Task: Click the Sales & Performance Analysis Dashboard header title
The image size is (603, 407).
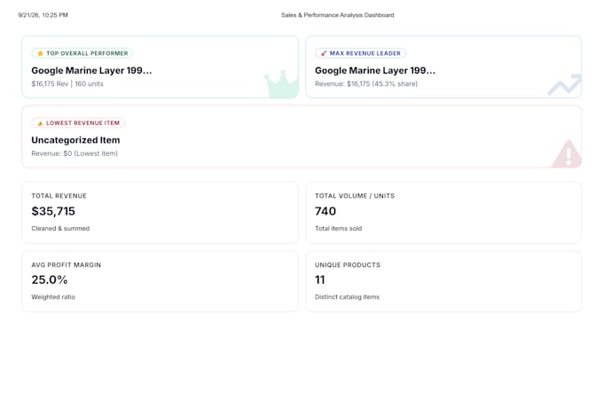Action: [338, 15]
